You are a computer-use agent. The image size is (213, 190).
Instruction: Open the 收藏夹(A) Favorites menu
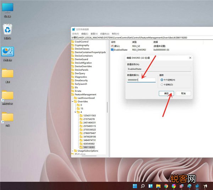pyautogui.click(x=105, y=34)
